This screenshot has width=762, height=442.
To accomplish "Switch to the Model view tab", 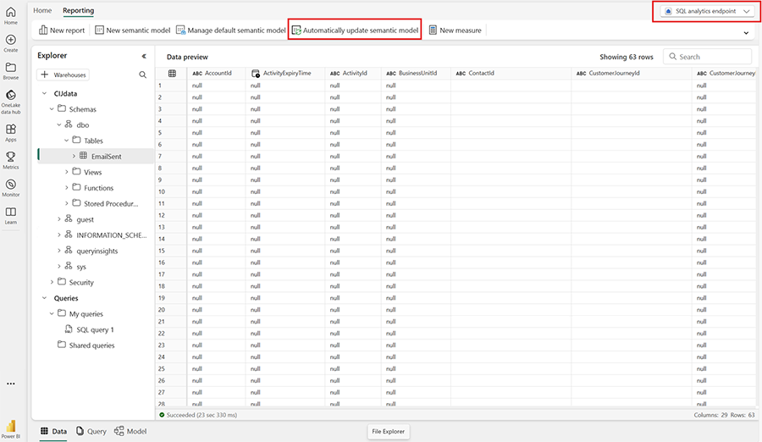I will (130, 431).
